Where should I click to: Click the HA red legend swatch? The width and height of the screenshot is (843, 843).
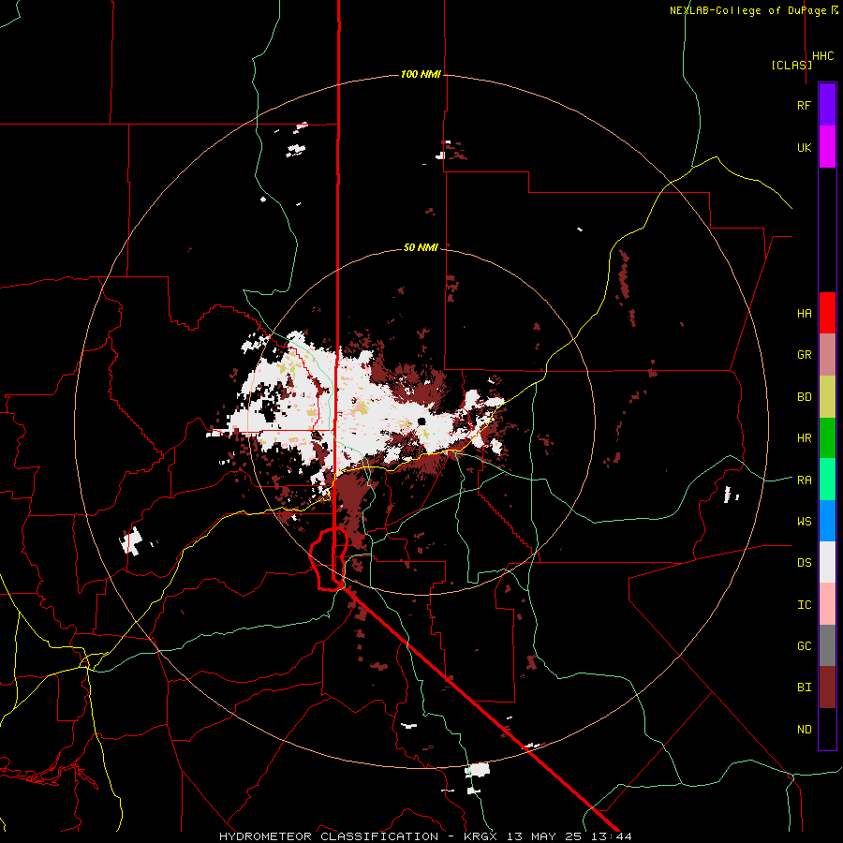(827, 313)
